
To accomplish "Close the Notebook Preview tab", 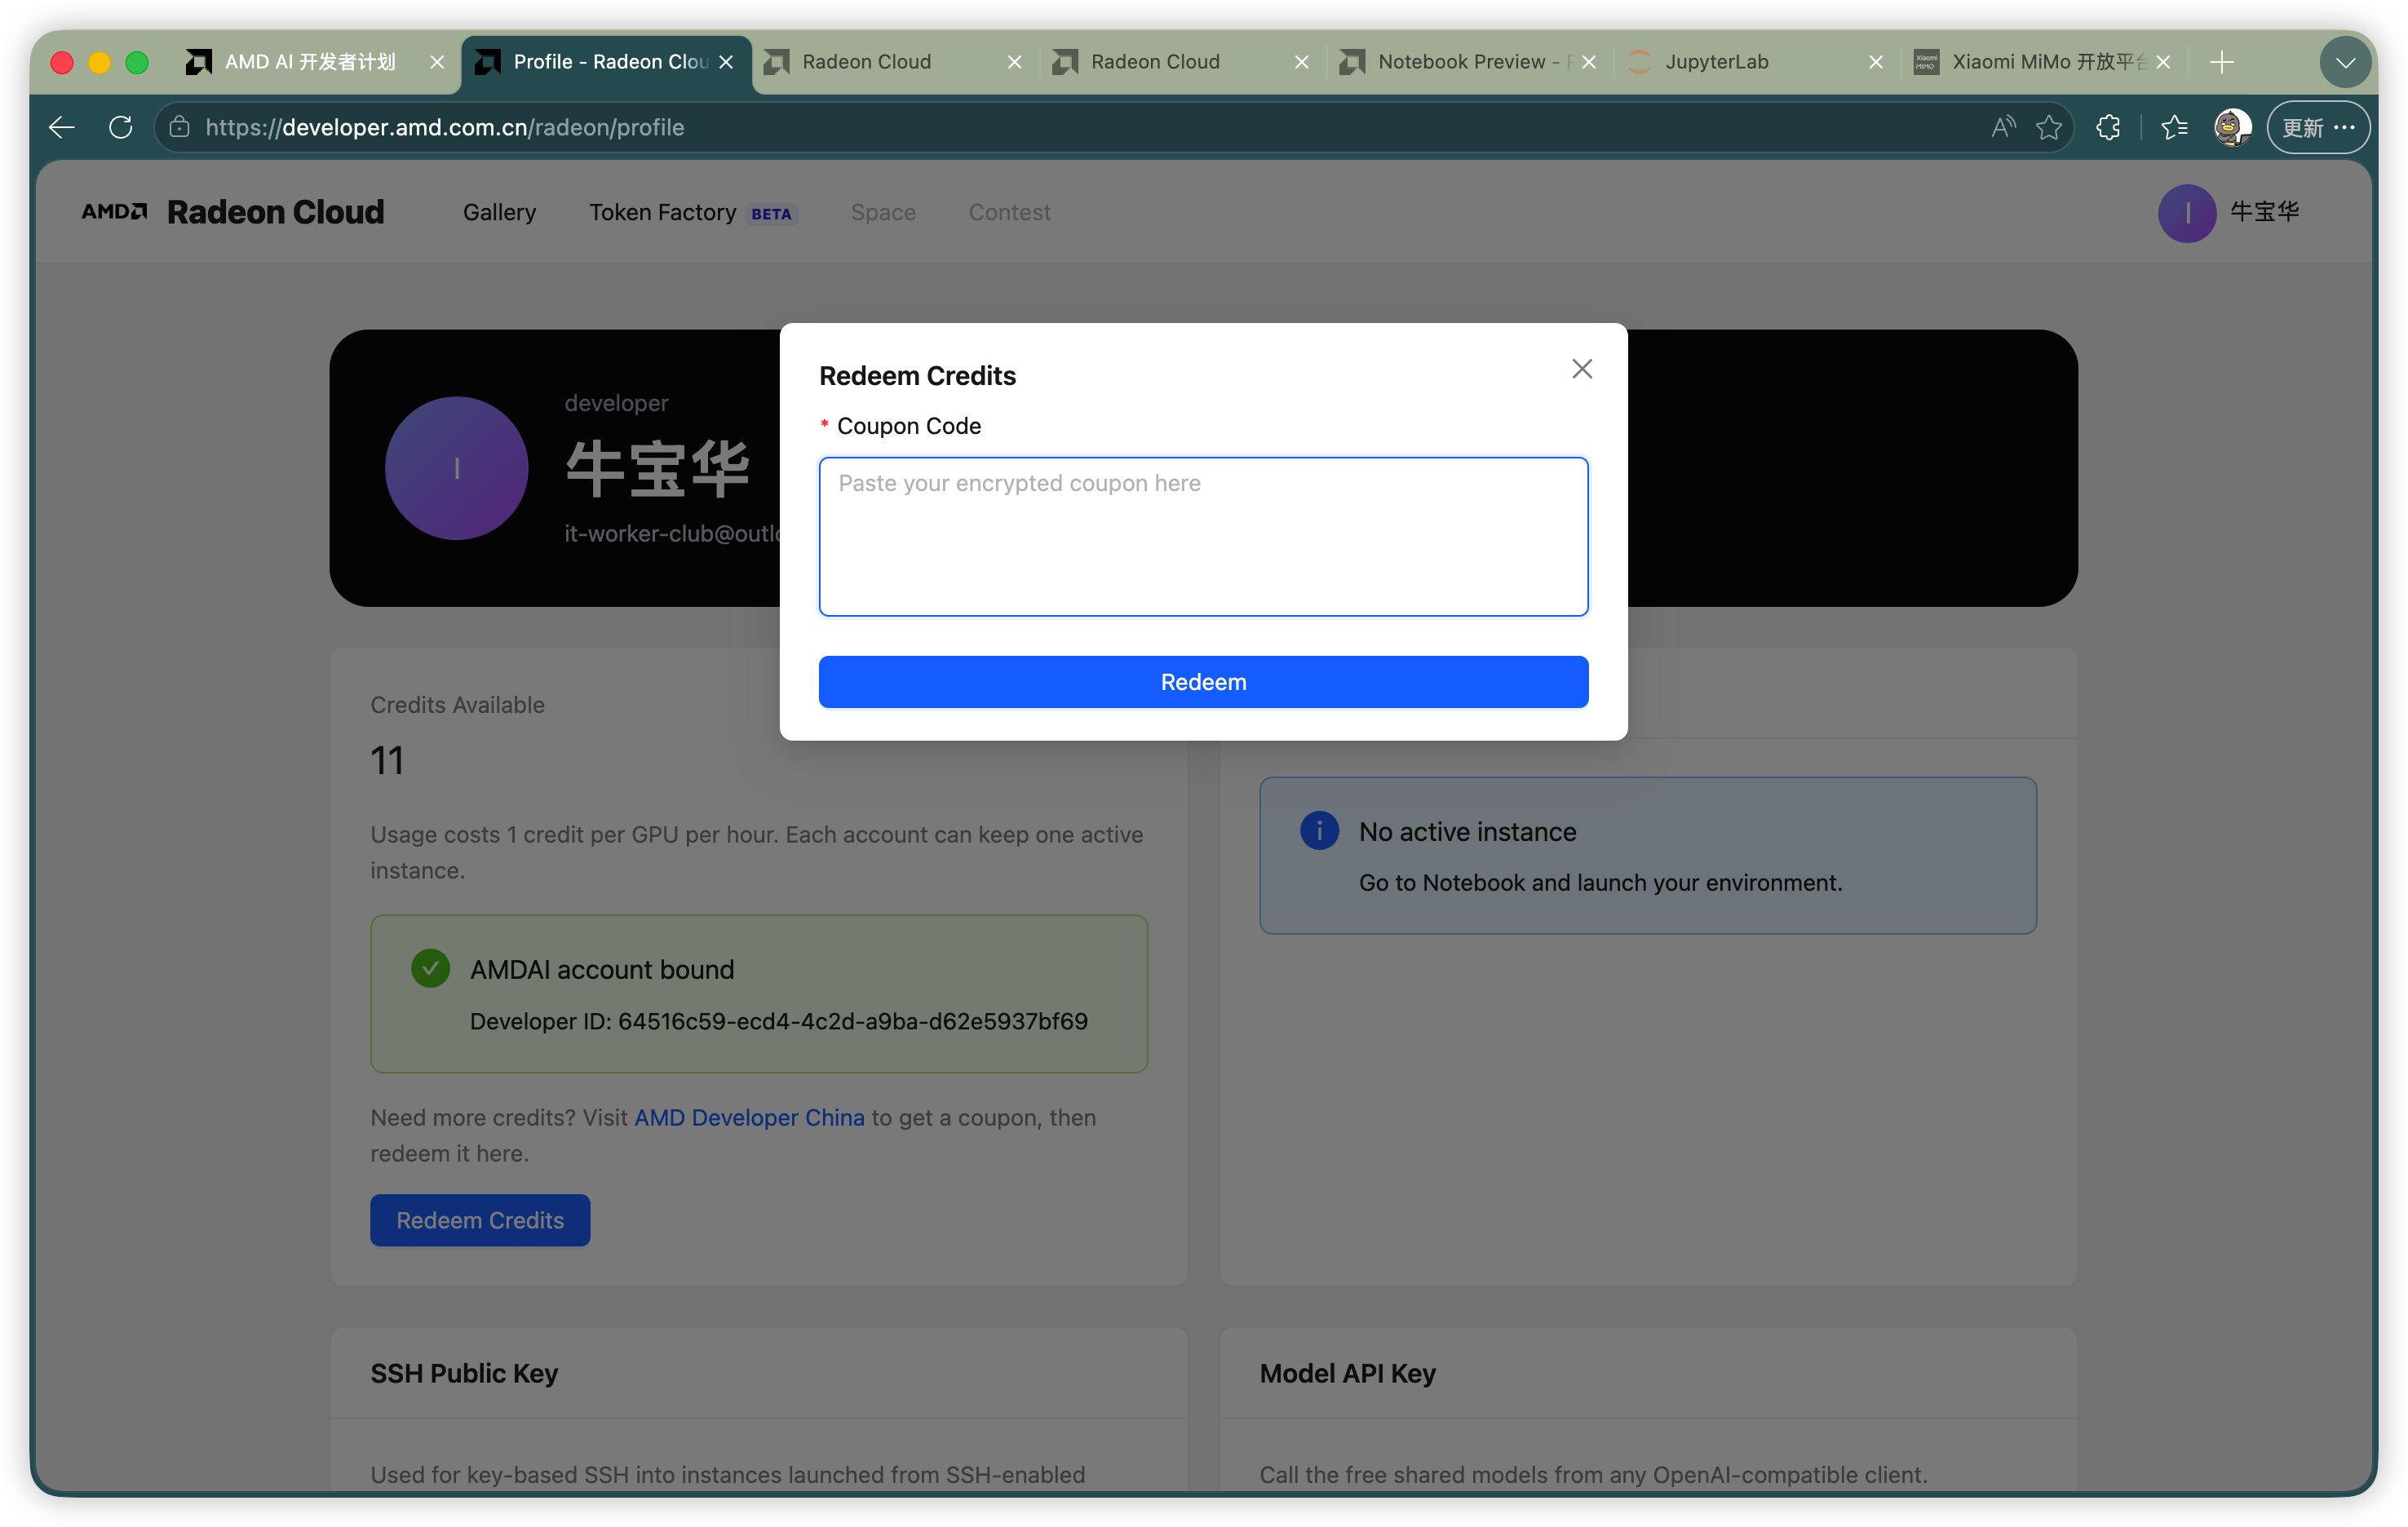I will point(1589,62).
